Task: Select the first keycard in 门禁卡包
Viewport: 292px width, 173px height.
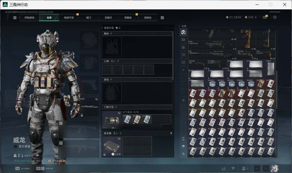Action: (x=127, y=119)
